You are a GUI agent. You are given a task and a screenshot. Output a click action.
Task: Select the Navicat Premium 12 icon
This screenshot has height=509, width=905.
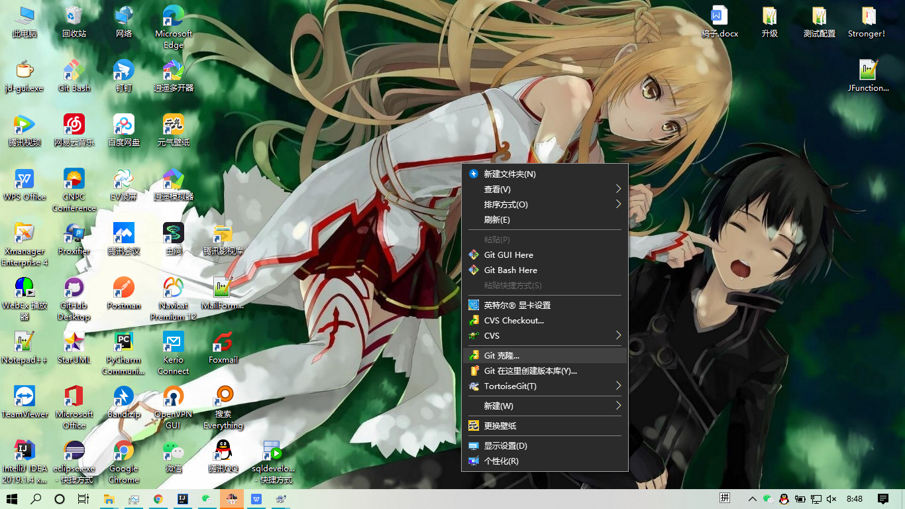(x=173, y=299)
